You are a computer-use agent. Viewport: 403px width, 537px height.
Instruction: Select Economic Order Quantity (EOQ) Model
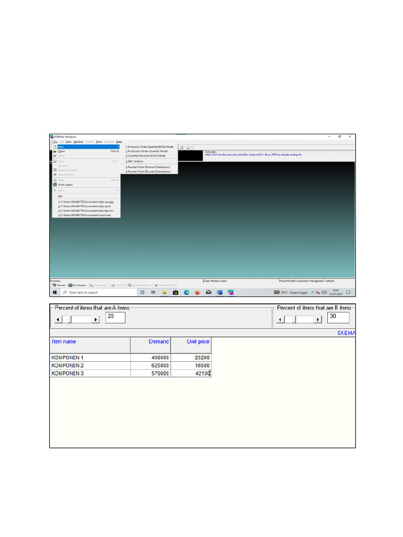149,147
